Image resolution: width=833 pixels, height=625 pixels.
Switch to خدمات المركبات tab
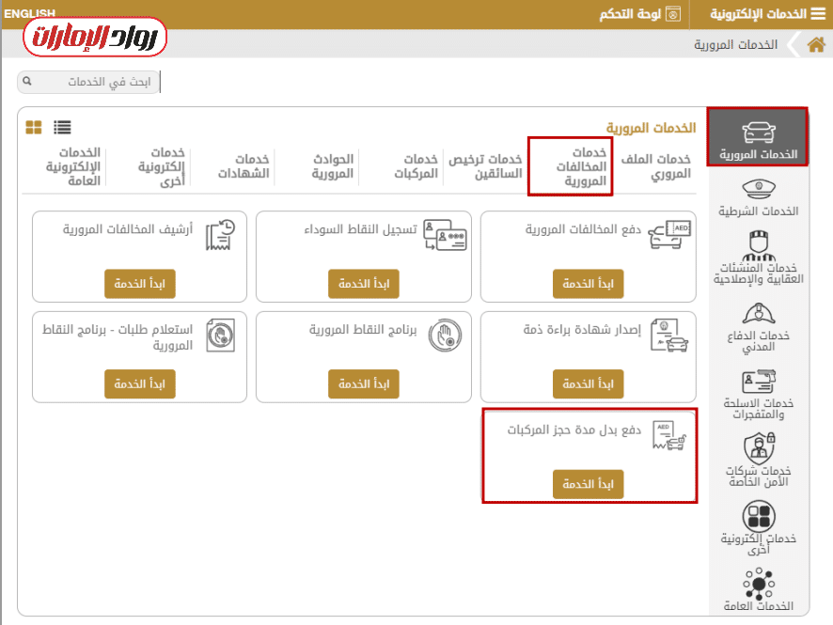pyautogui.click(x=416, y=166)
